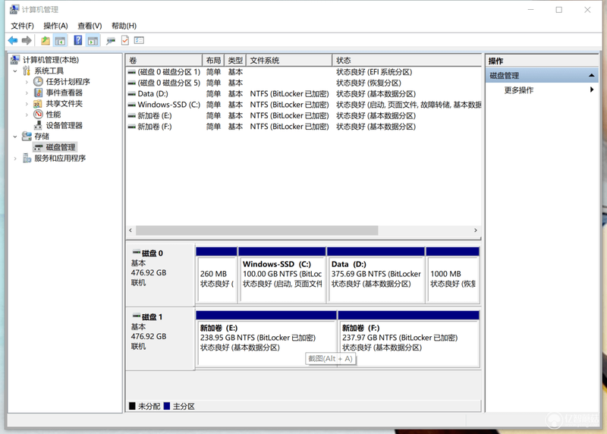This screenshot has height=434, width=607.
Task: Click the scroll left arrow in volume list
Action: click(x=131, y=231)
